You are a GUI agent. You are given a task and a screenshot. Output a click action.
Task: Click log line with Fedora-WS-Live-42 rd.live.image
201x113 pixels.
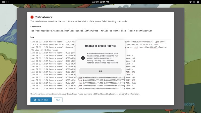pyautogui.click(x=99, y=48)
